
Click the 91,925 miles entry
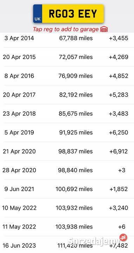pyautogui.click(x=76, y=132)
